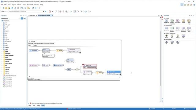Click the Find/Replace magnifier icon
The width and height of the screenshot is (196, 110).
(22, 8)
